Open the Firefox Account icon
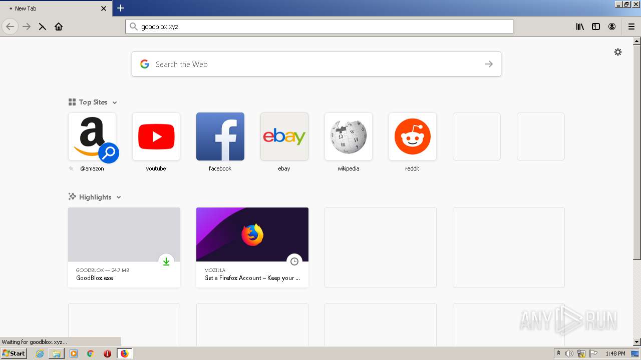The width and height of the screenshot is (641, 360). tap(612, 26)
